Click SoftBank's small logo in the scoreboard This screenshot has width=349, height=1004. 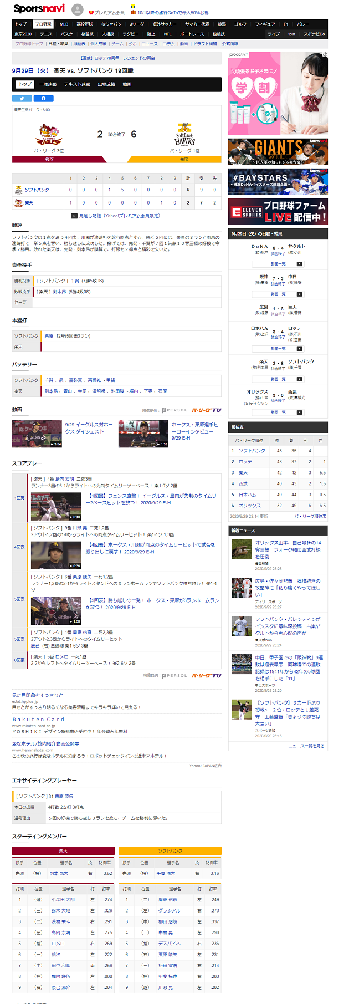(x=18, y=190)
